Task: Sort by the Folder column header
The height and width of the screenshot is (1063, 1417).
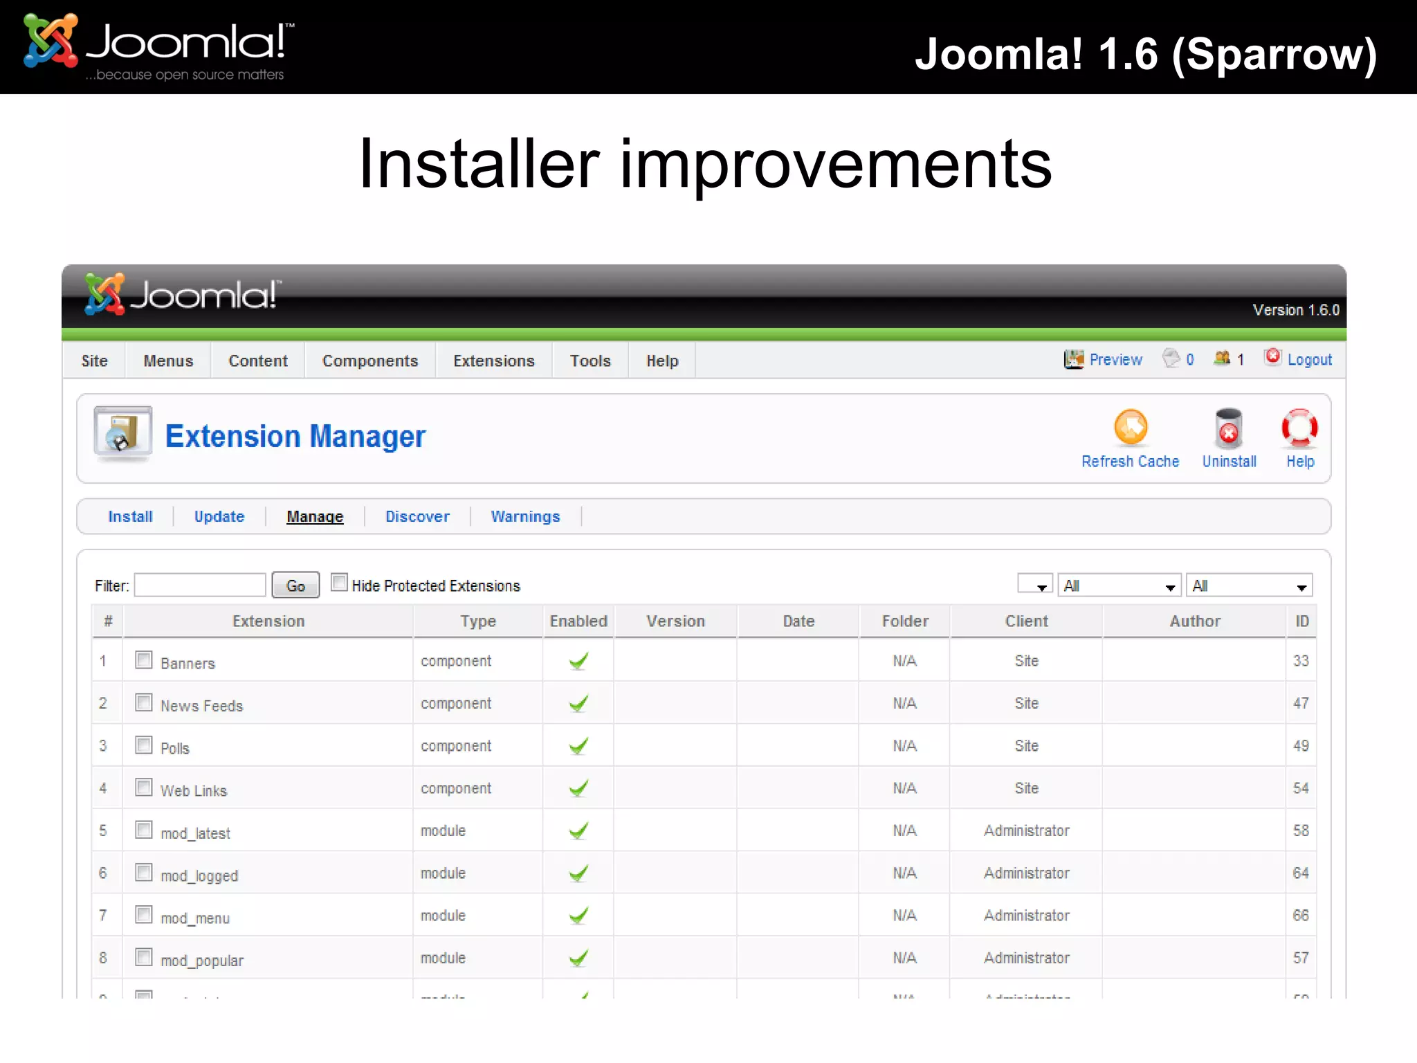Action: tap(905, 621)
